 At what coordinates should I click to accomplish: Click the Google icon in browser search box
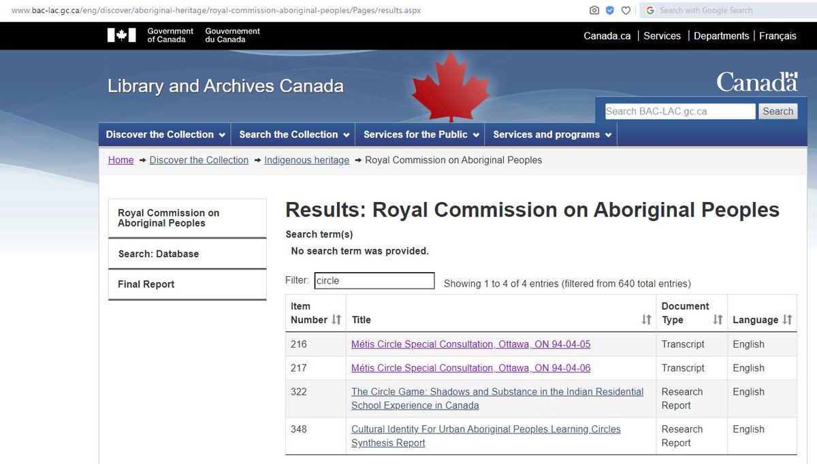(650, 10)
